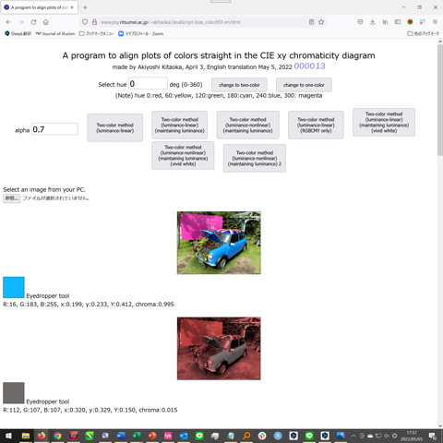Open new tab with plus button
The image size is (443, 443).
(85, 7)
